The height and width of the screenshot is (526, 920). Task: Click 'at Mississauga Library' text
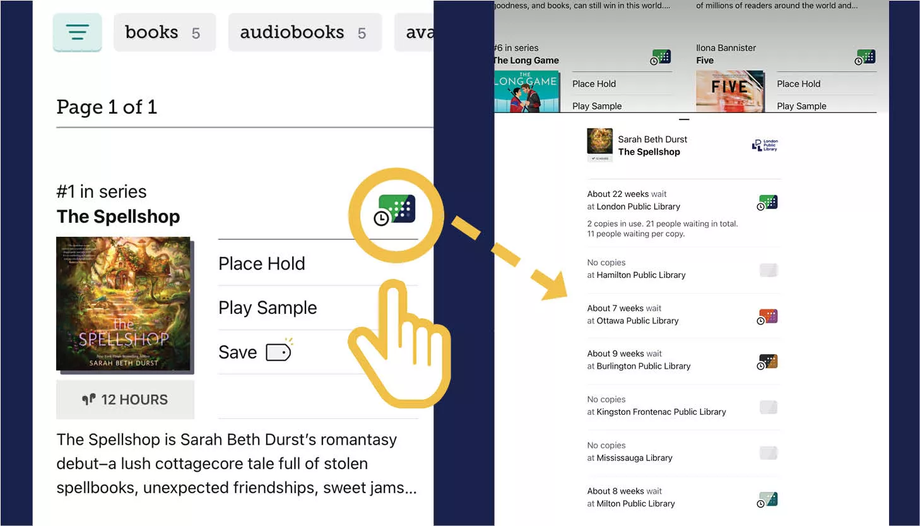pos(630,458)
